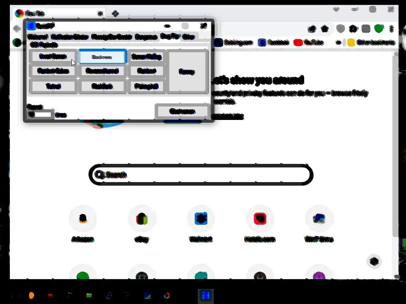Click the effect button right of Blackness
This screenshot has height=304, width=406.
coord(146,56)
